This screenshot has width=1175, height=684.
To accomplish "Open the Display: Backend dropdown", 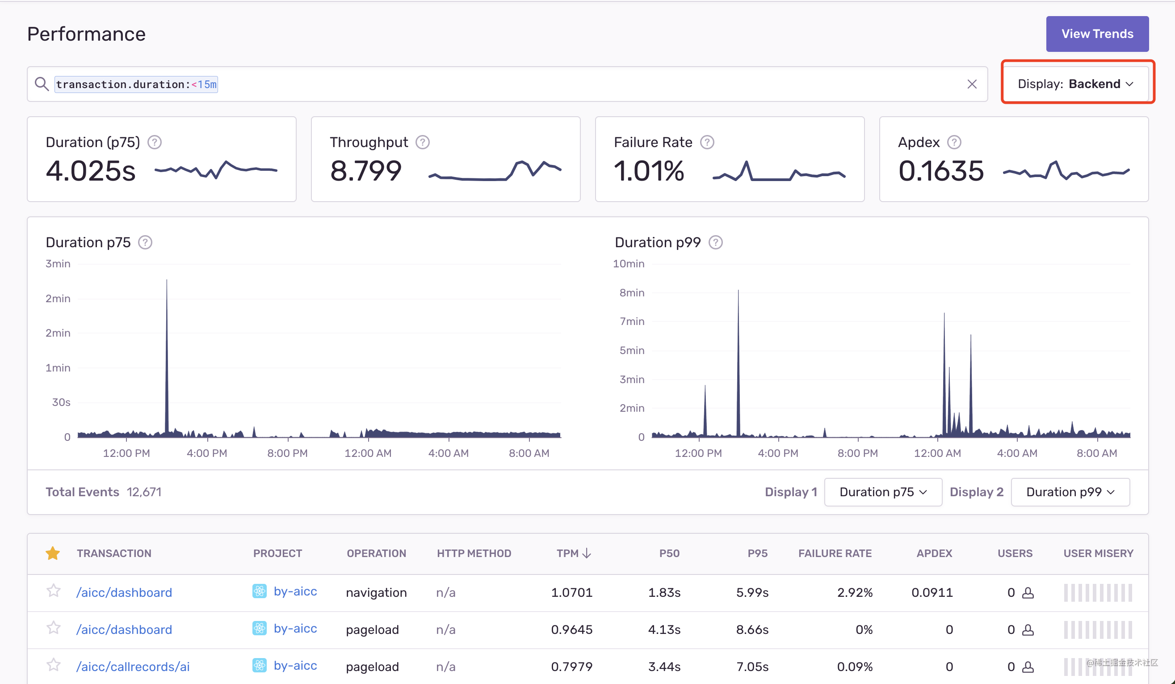I will [x=1075, y=84].
